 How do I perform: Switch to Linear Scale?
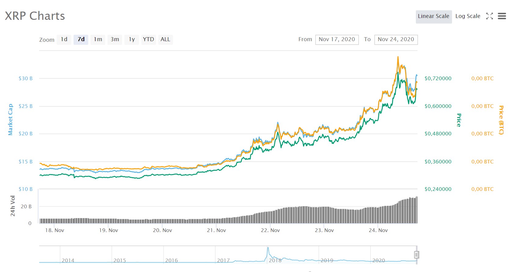434,16
